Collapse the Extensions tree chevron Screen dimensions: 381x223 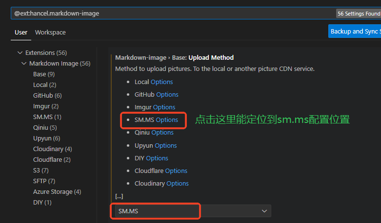pos(20,52)
